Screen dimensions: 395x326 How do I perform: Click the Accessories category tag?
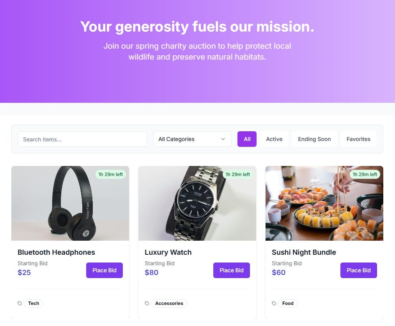169,303
